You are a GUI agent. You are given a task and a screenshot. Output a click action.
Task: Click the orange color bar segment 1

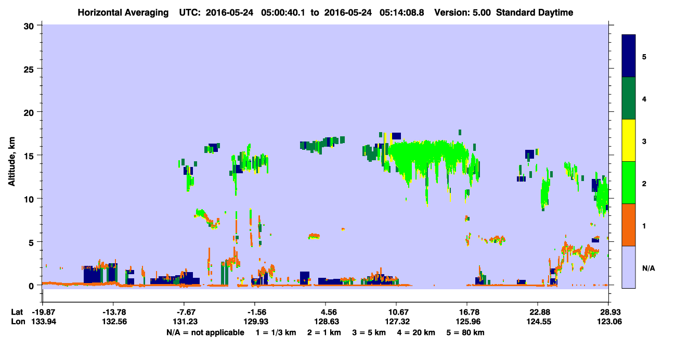click(x=629, y=224)
